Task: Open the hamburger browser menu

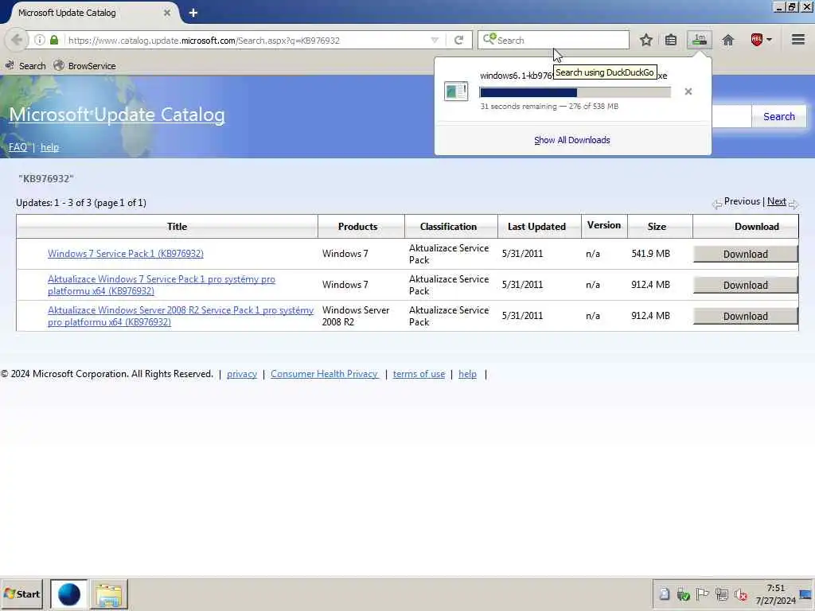Action: point(798,40)
